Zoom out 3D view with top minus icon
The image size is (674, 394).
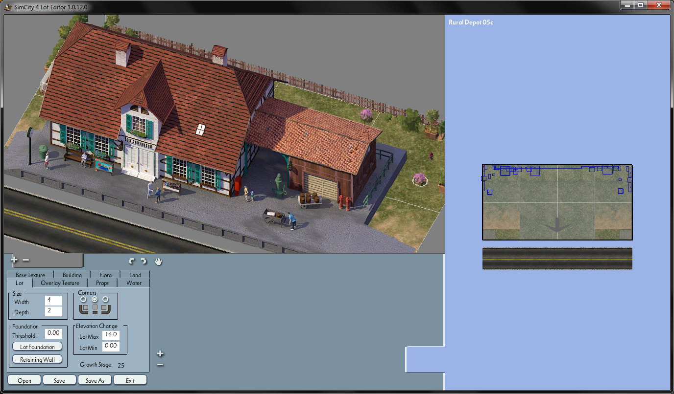click(26, 260)
